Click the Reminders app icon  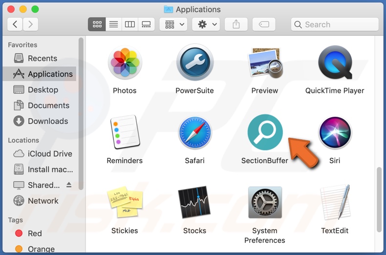125,132
